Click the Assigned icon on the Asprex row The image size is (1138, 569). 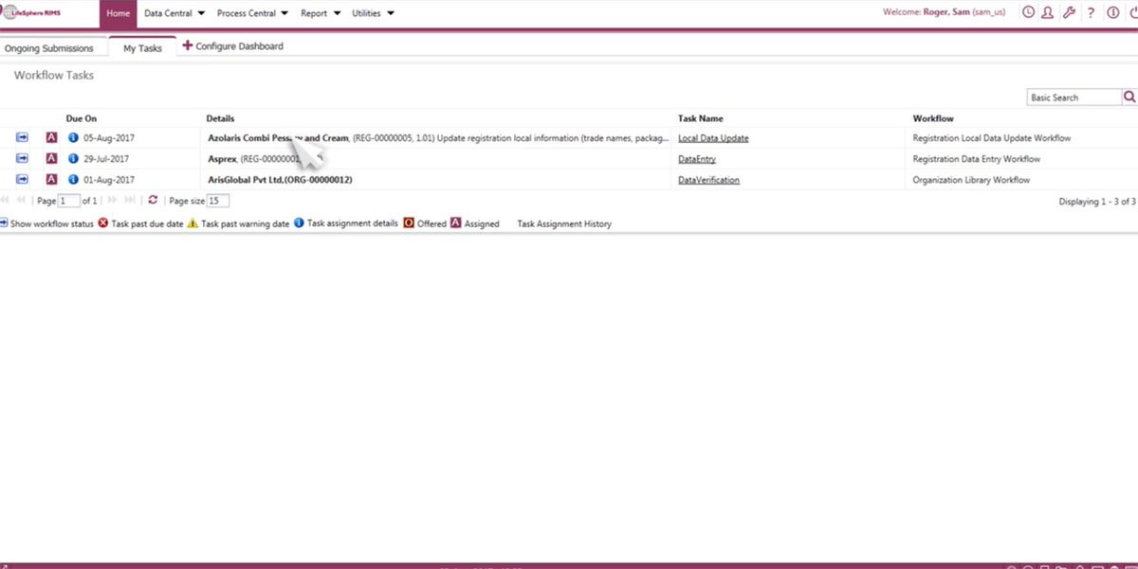point(52,159)
